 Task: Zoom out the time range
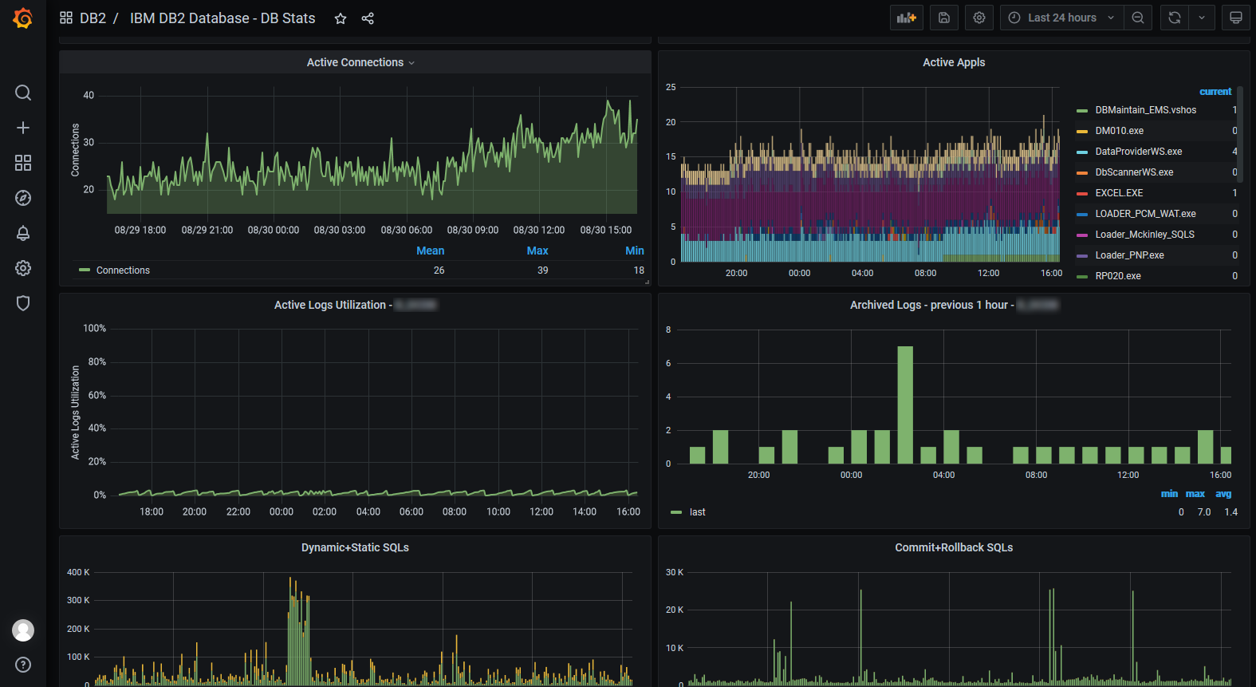tap(1138, 18)
